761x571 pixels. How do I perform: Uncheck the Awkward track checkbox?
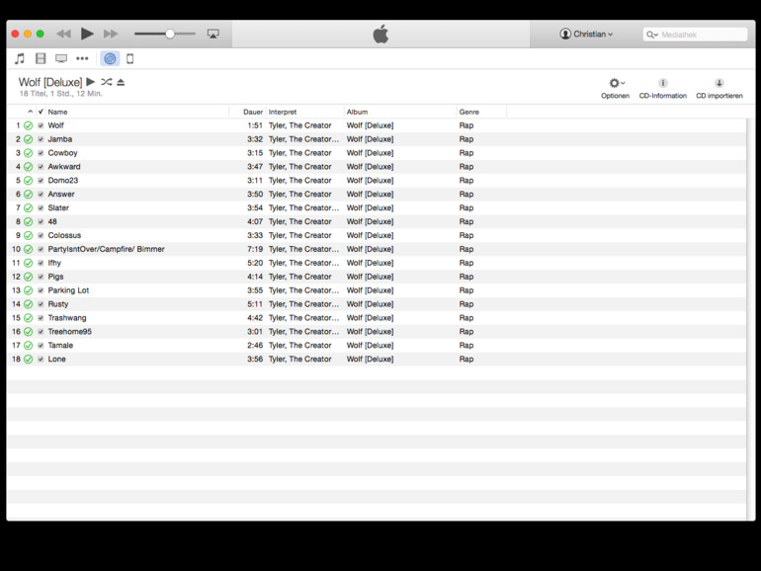coord(41,167)
